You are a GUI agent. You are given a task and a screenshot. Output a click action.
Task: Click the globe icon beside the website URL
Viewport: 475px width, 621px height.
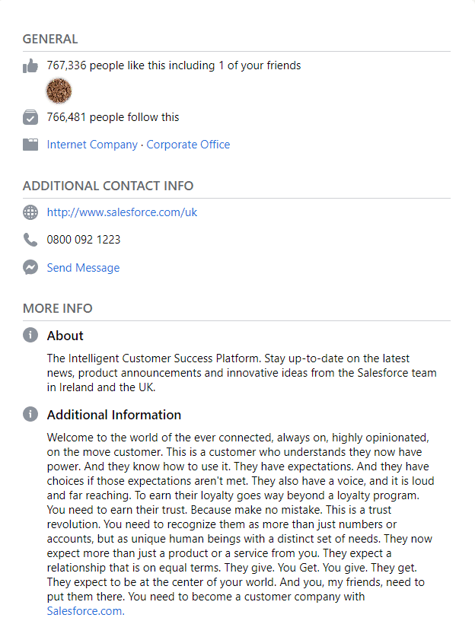pos(30,212)
